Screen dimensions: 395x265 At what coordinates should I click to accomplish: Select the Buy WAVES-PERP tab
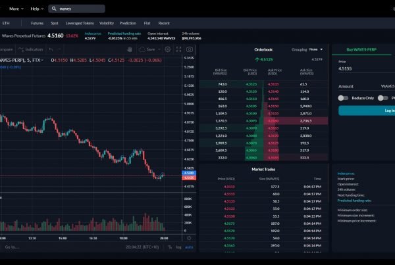[361, 49]
